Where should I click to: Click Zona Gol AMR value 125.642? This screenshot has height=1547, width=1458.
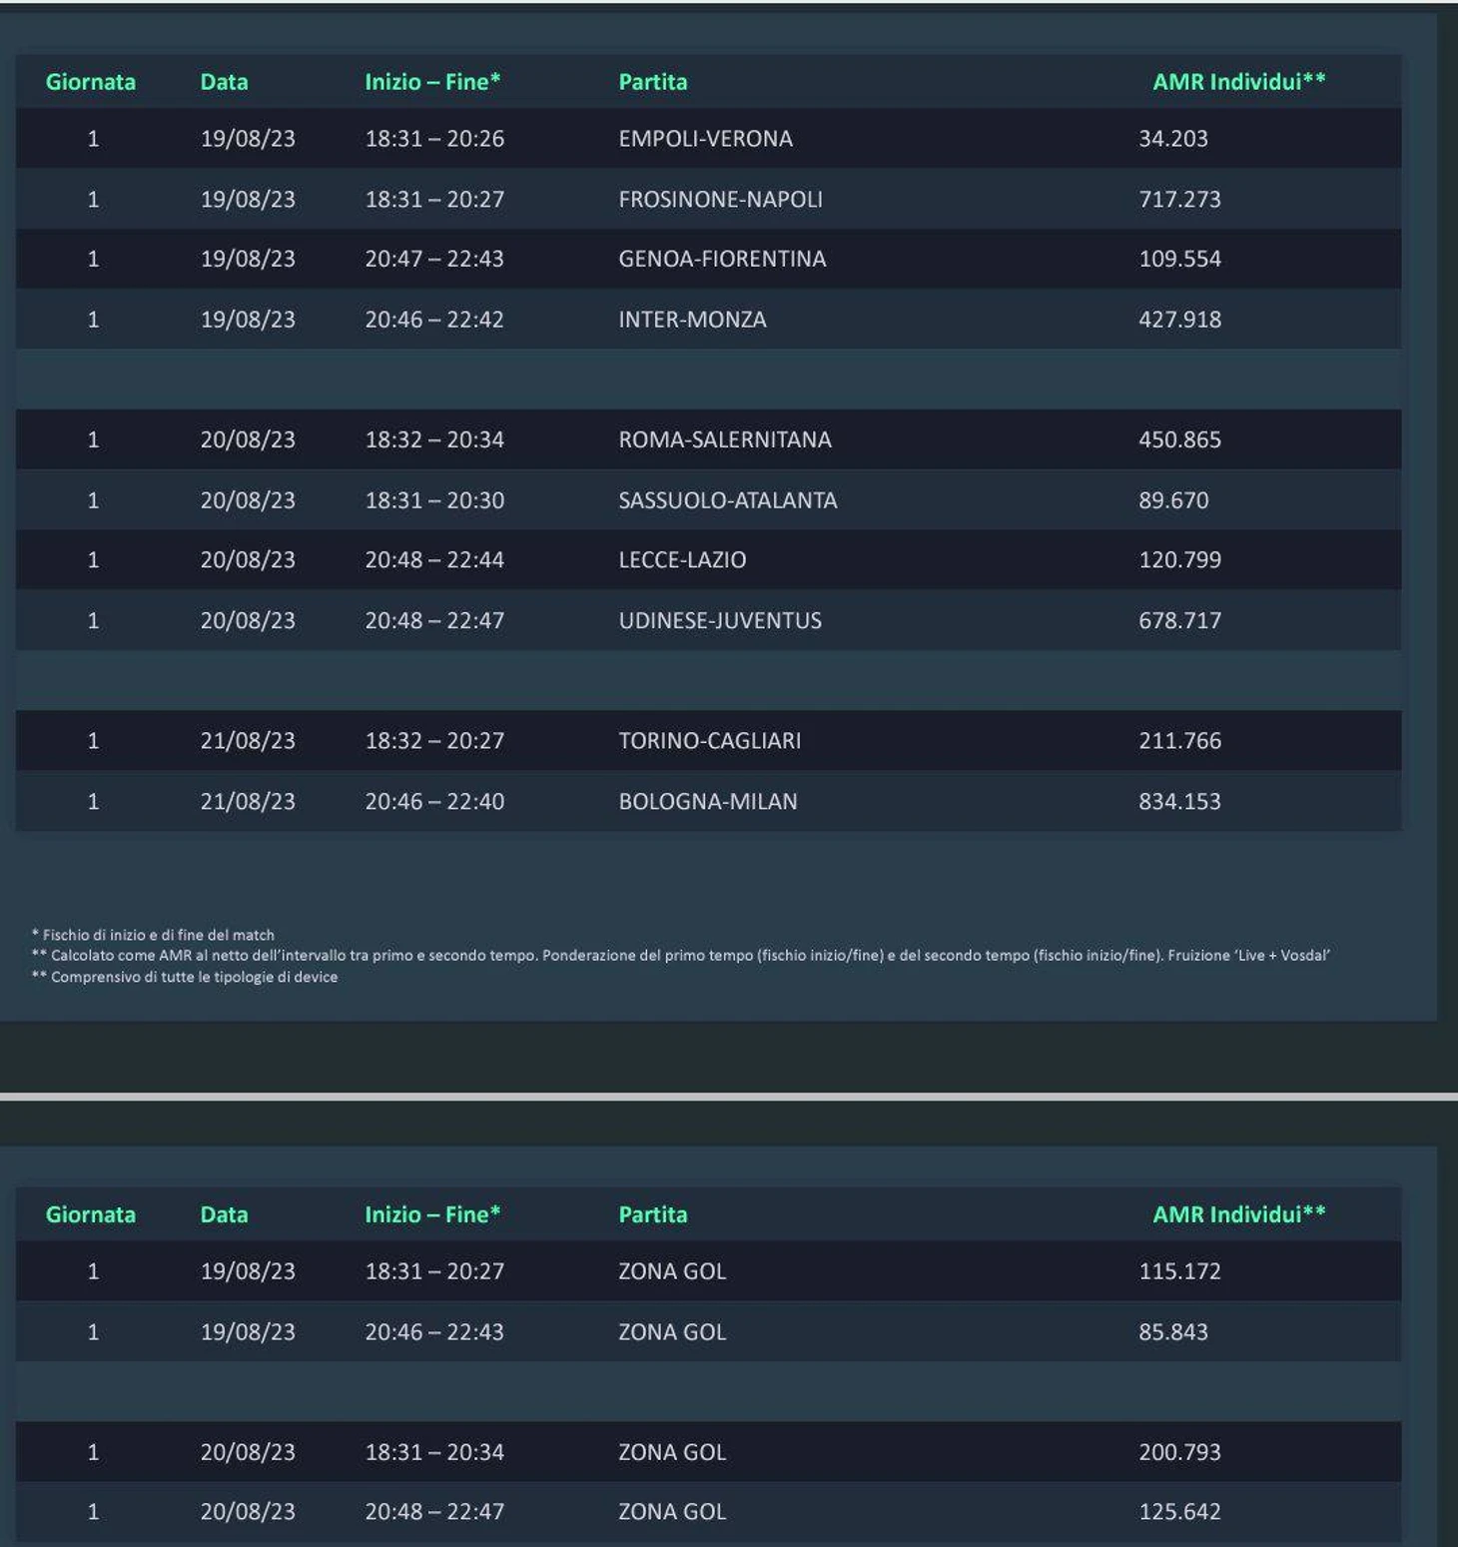pos(1179,1512)
